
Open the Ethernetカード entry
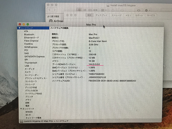[x=31, y=38]
